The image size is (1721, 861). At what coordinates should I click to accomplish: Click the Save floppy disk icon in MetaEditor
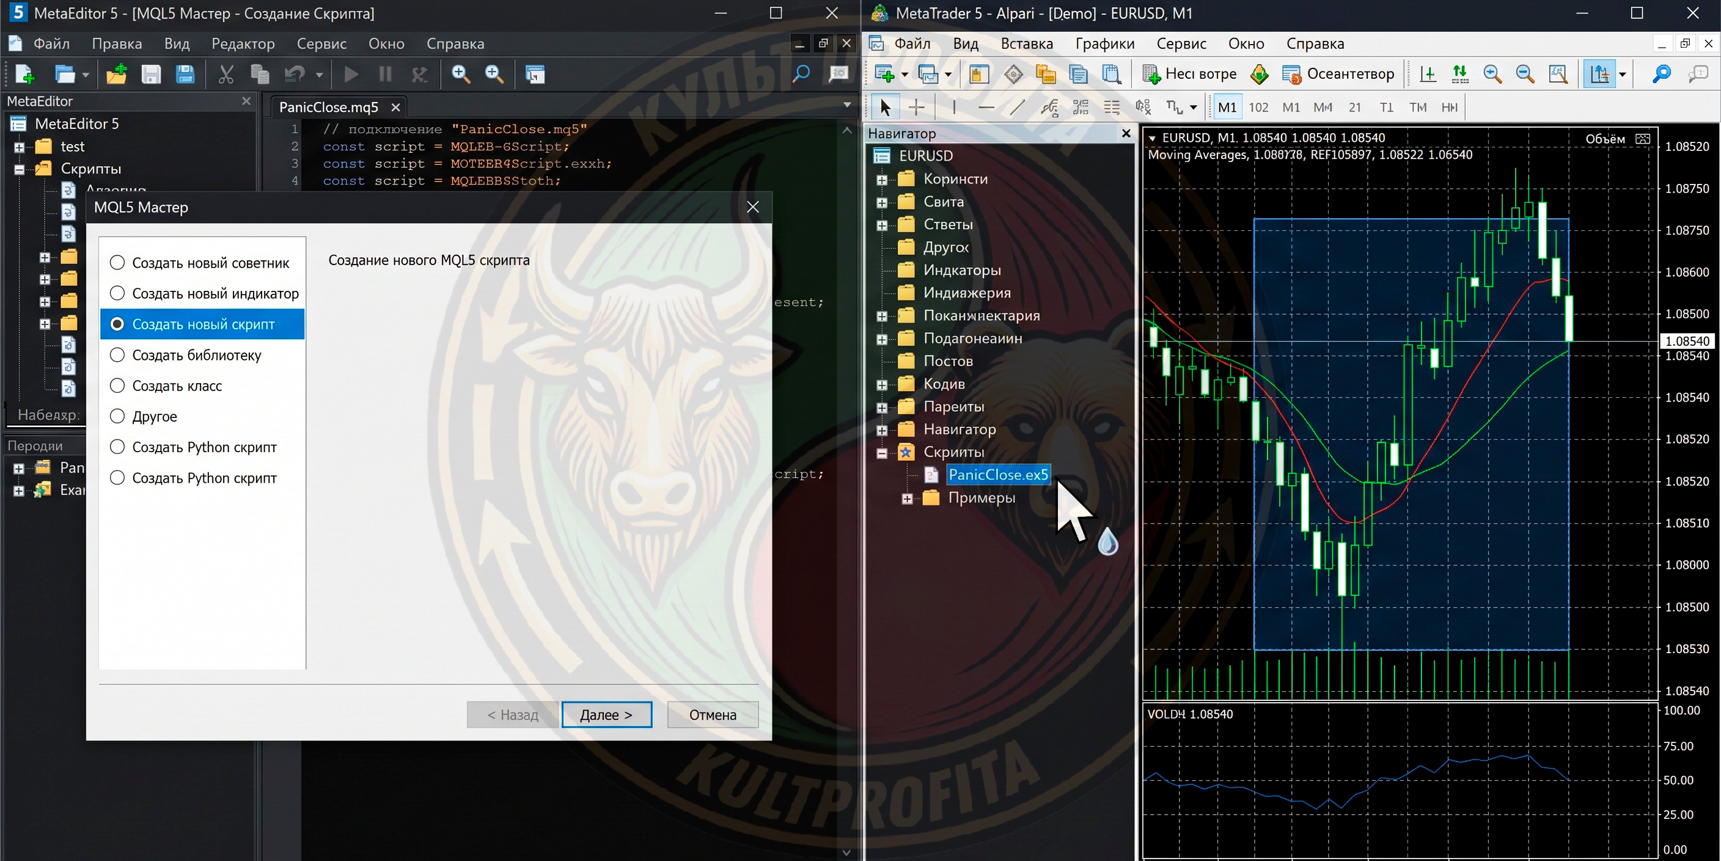[151, 74]
